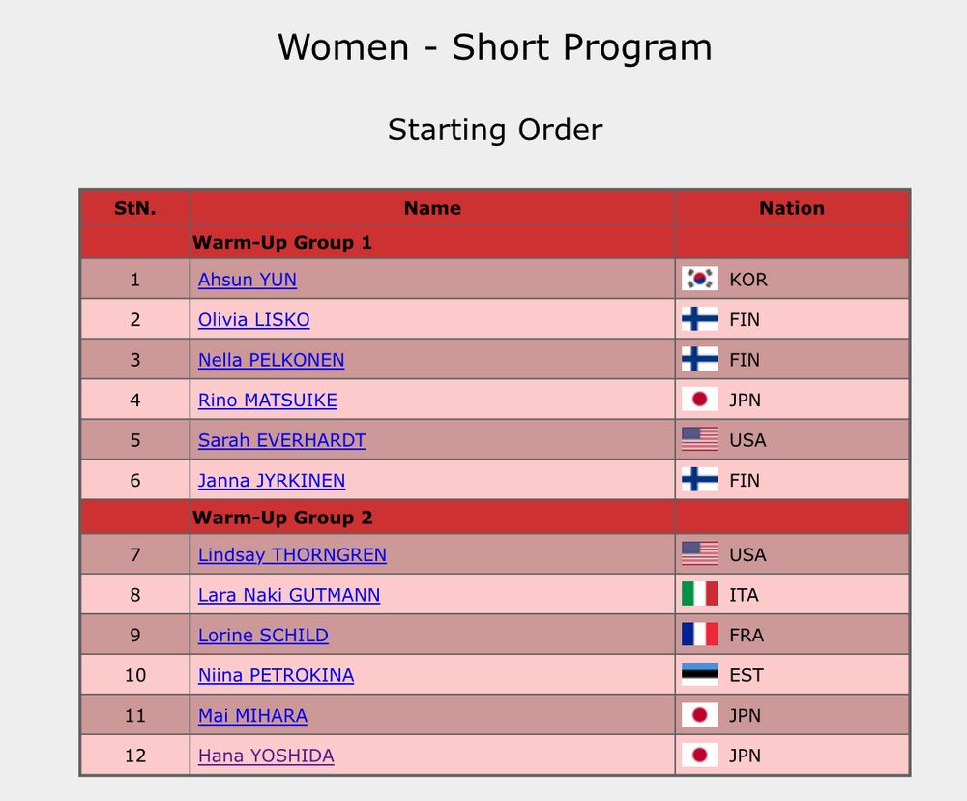
Task: Open visited Hana YOSHIDA profile link
Action: tap(267, 756)
